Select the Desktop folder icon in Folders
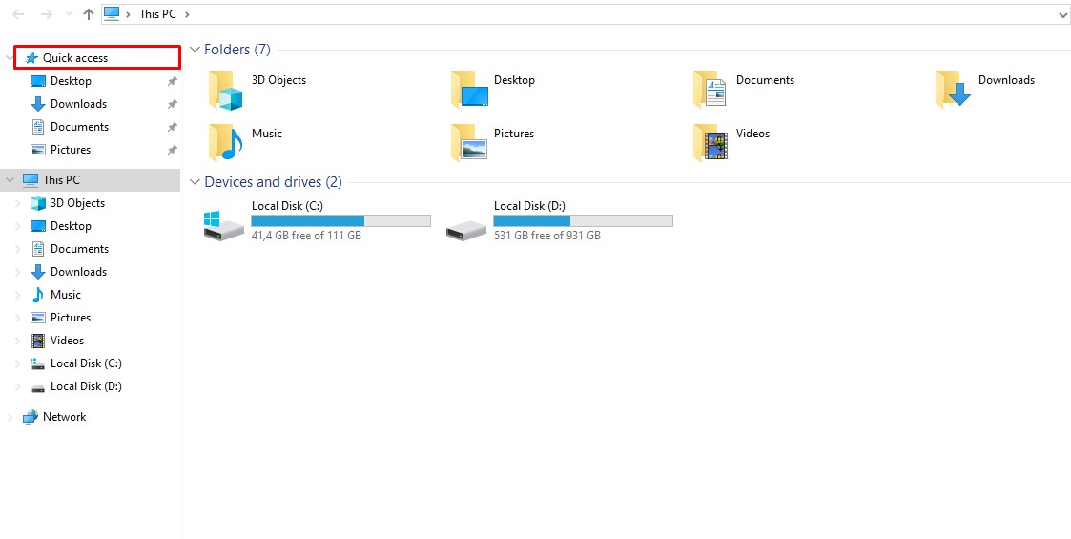The image size is (1071, 539). pos(469,90)
